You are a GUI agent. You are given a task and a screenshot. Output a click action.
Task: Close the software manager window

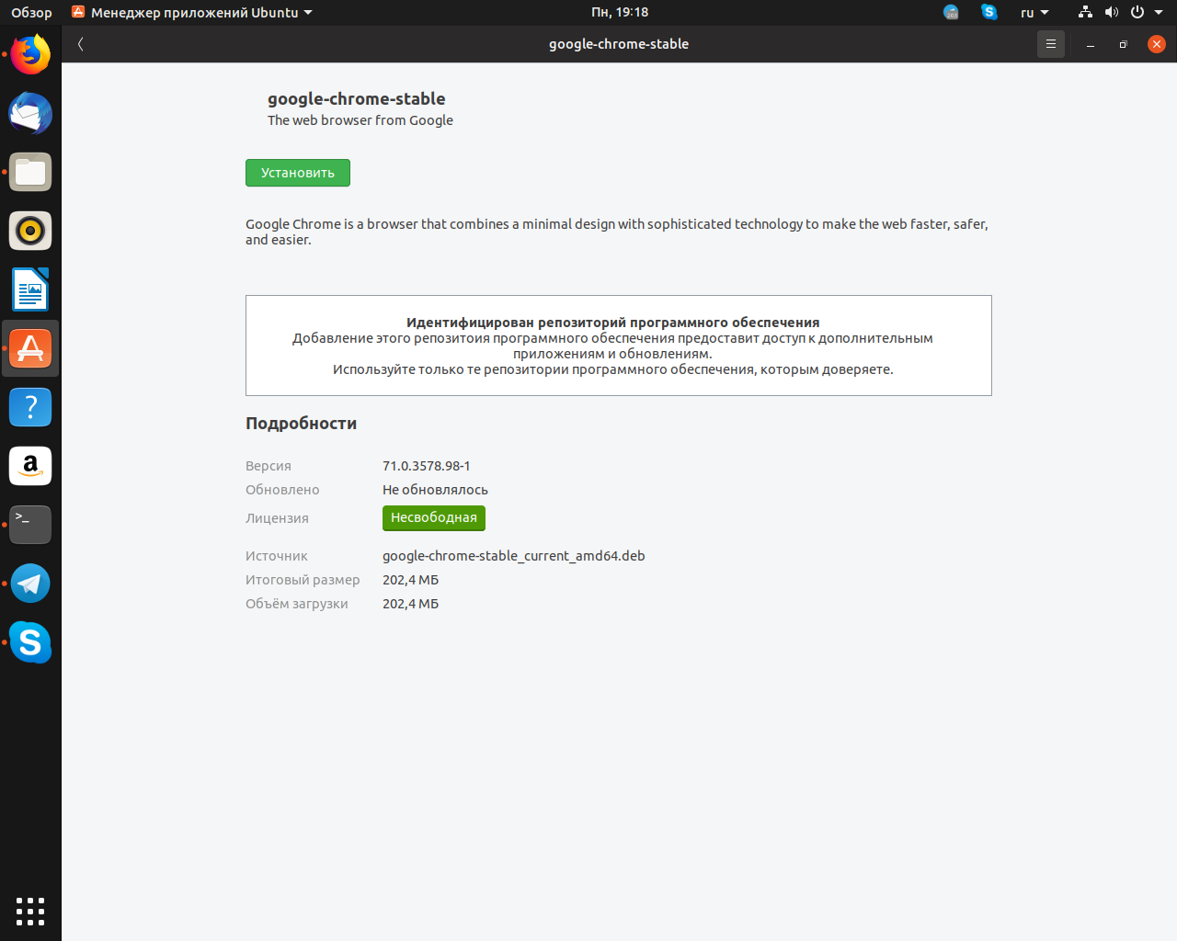(1157, 44)
